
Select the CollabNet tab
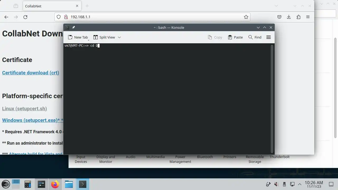(52, 6)
